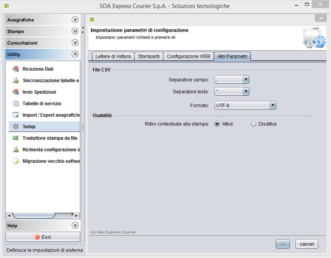This screenshot has height=258, width=331.
Task: Click the application icon in title bar
Action: tap(7, 6)
